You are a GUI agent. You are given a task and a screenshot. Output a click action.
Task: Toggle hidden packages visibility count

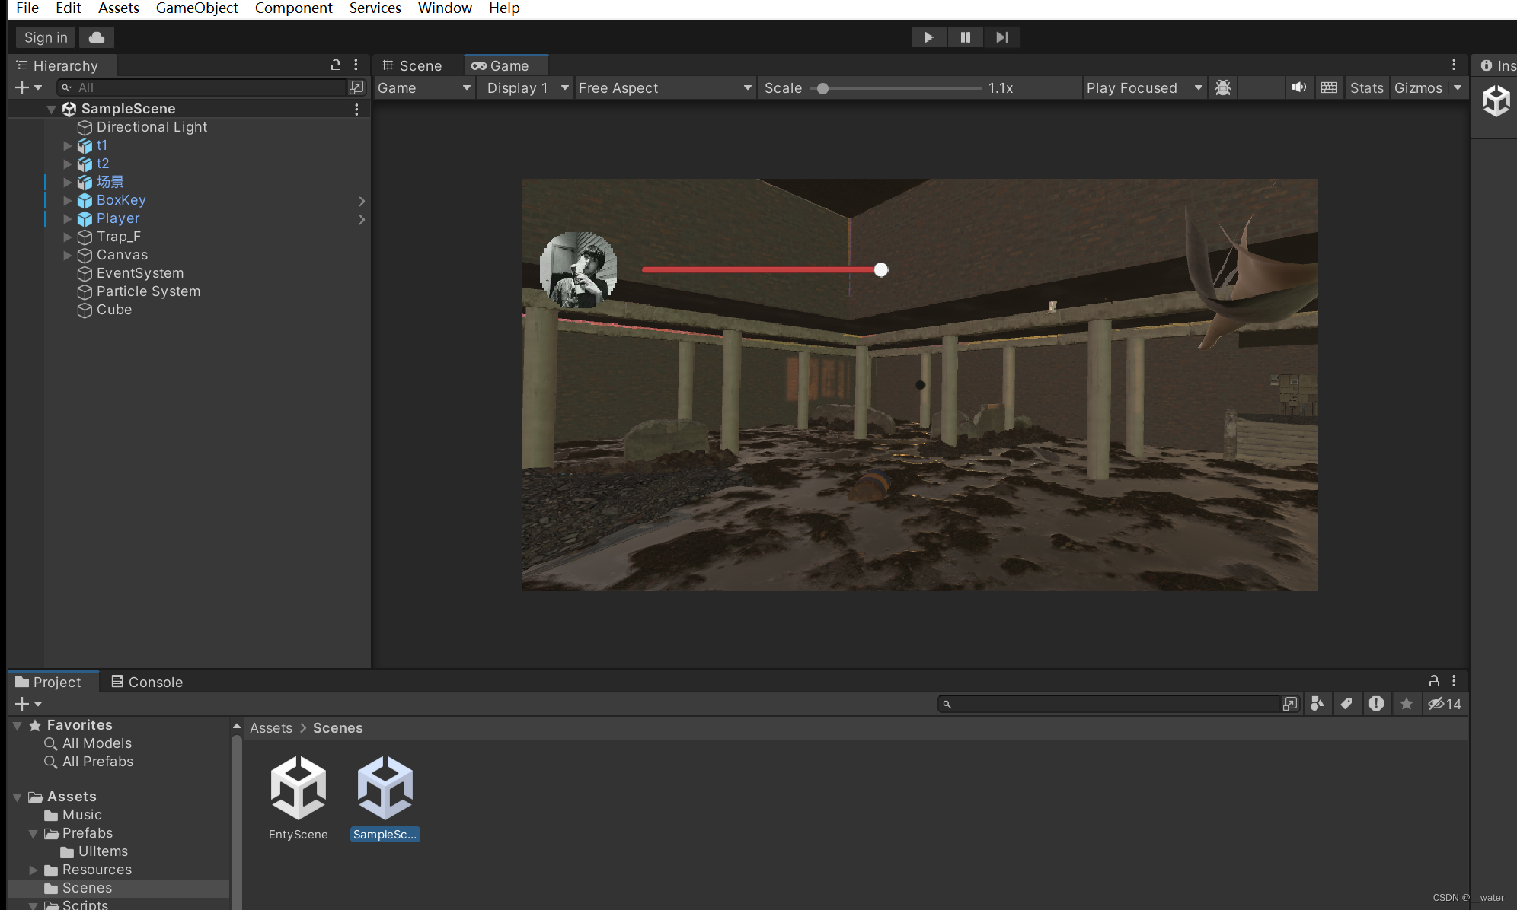point(1445,704)
